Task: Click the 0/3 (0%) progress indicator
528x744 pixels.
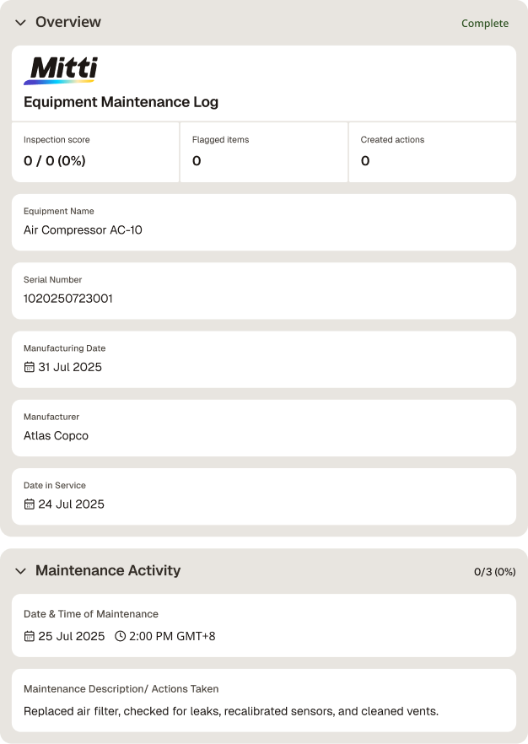Action: [x=495, y=572]
